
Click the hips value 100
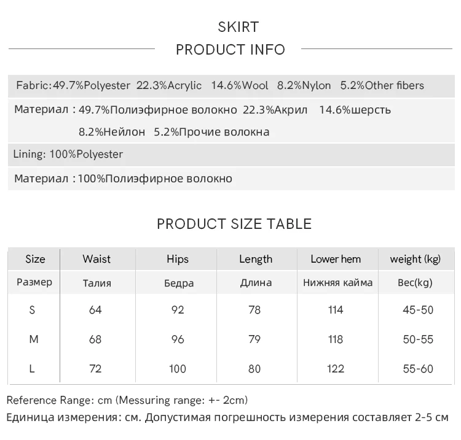pos(178,369)
